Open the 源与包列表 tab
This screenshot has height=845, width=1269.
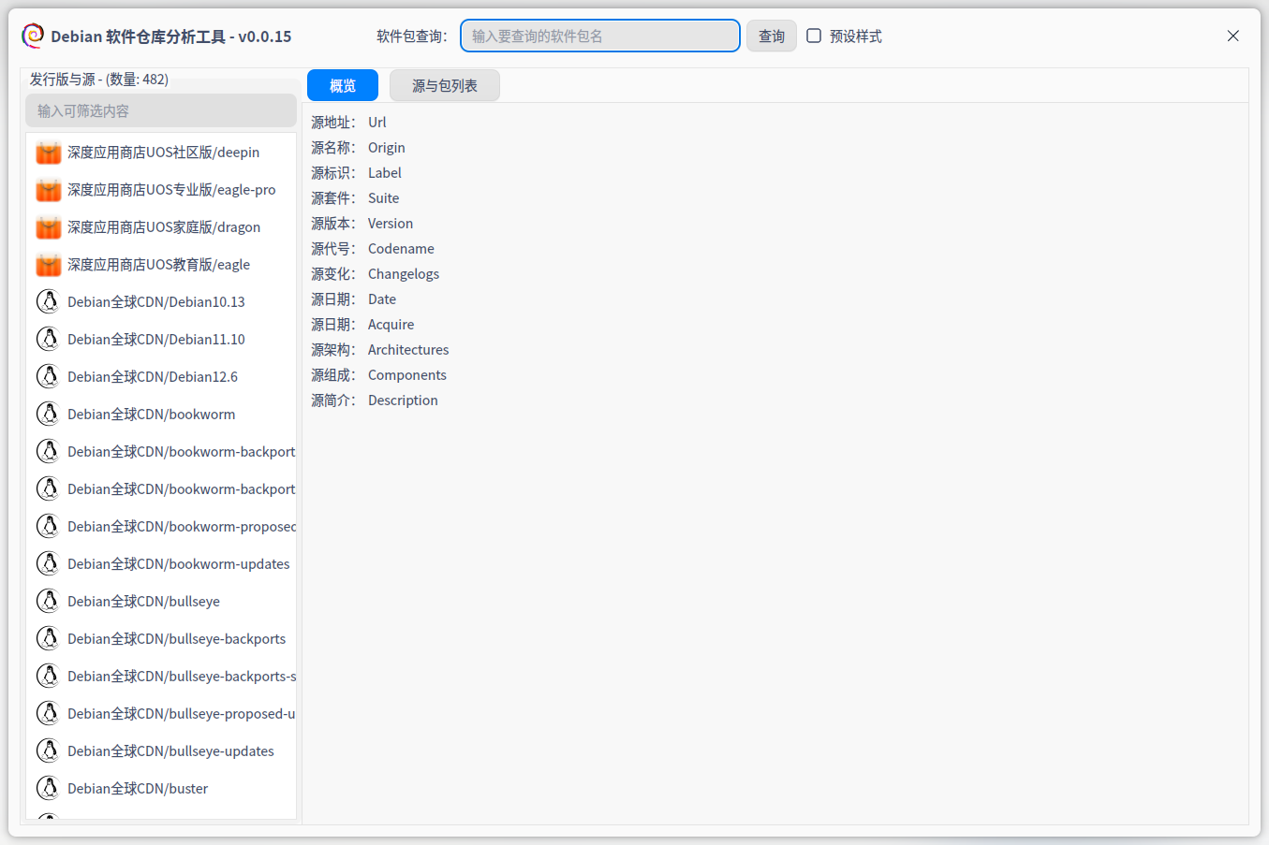445,85
